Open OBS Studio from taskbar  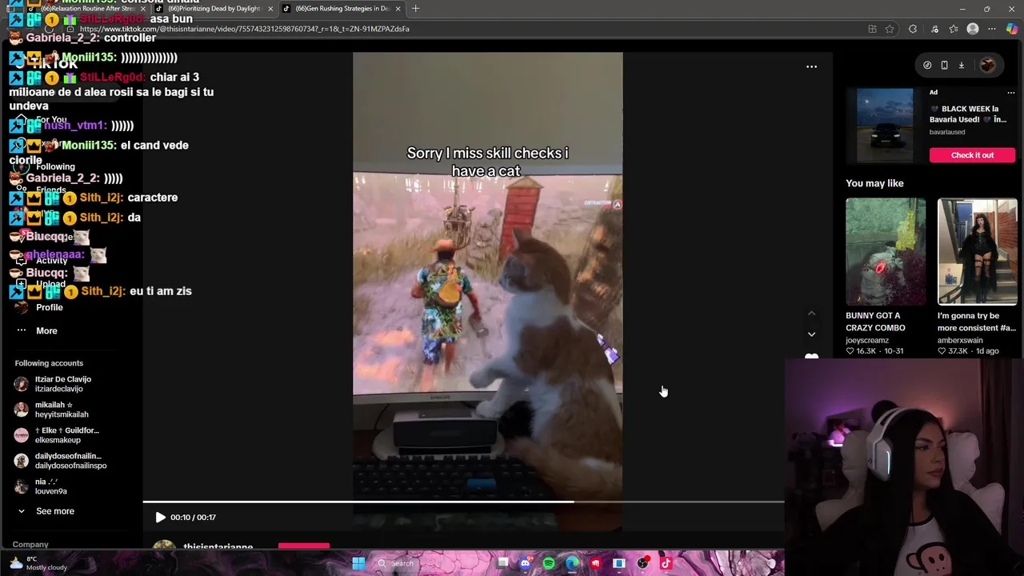click(x=642, y=563)
